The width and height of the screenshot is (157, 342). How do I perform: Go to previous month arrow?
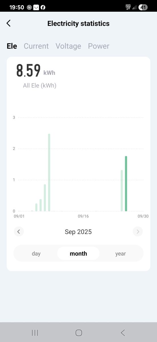pyautogui.click(x=19, y=232)
